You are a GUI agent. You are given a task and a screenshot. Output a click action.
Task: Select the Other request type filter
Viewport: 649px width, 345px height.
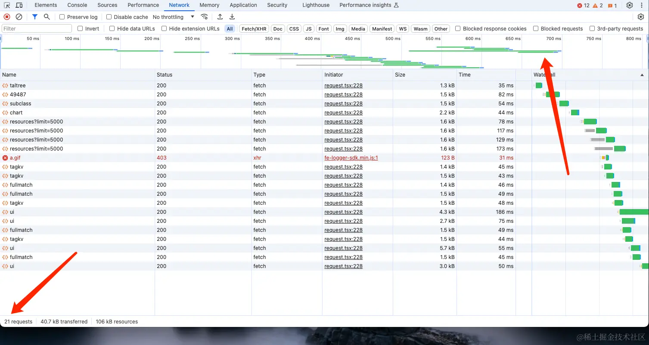point(441,29)
